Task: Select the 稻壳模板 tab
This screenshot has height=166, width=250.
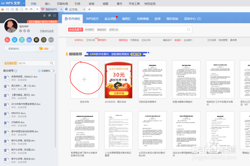Action: pyautogui.click(x=72, y=19)
